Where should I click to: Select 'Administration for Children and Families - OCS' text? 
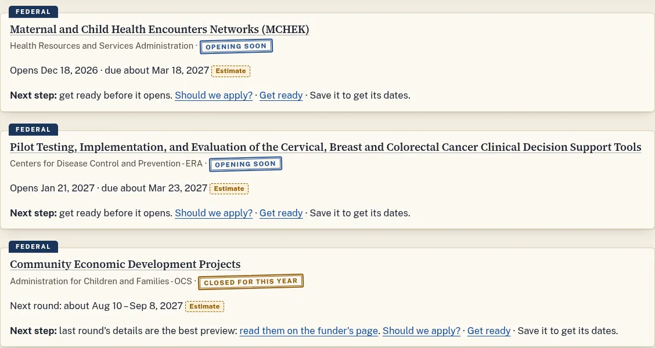click(x=100, y=281)
